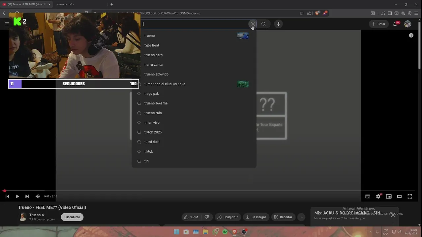Select the 'trueno bzrp' suggestion
The image size is (422, 237).
click(194, 55)
